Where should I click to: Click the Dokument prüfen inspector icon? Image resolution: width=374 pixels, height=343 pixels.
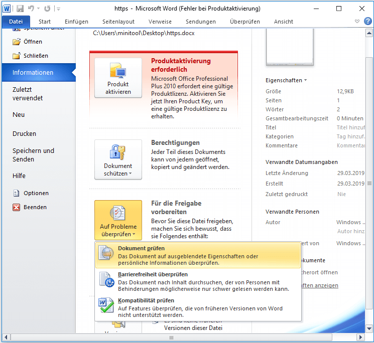pyautogui.click(x=106, y=253)
